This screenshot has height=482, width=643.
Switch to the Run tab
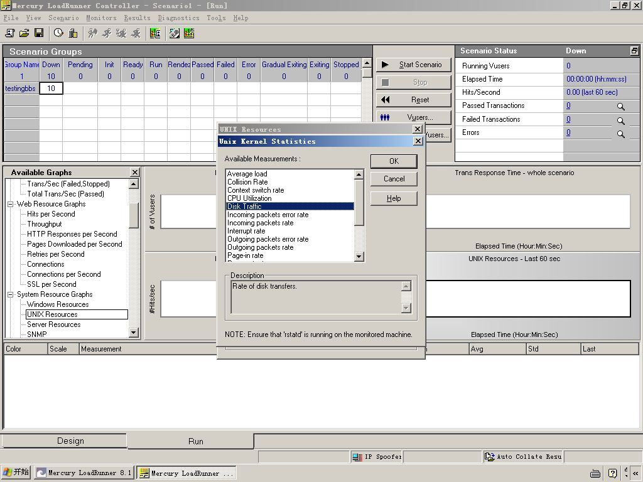[191, 441]
